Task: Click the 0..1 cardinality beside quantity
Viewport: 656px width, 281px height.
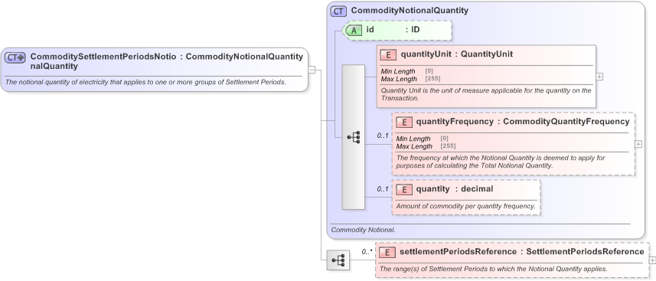Action: tap(383, 189)
